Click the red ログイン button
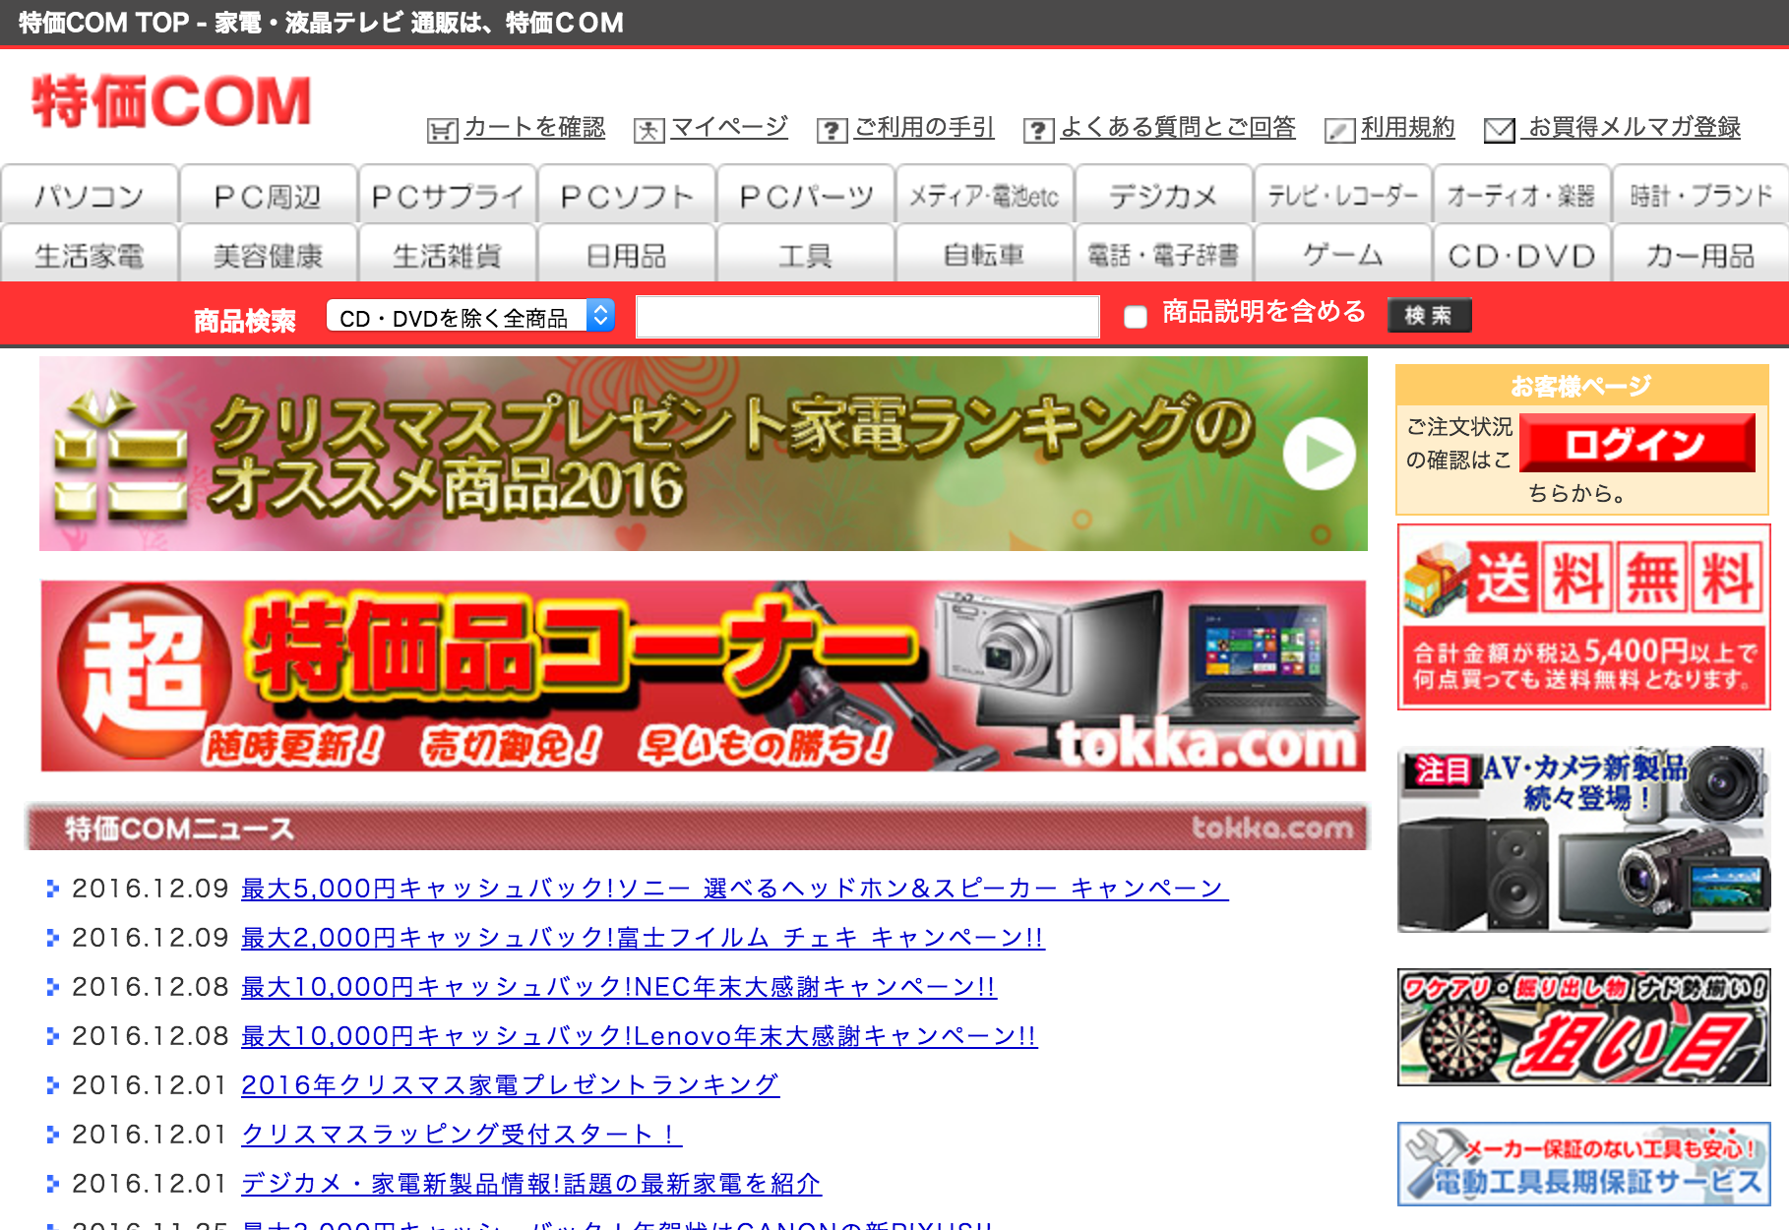 (1637, 443)
